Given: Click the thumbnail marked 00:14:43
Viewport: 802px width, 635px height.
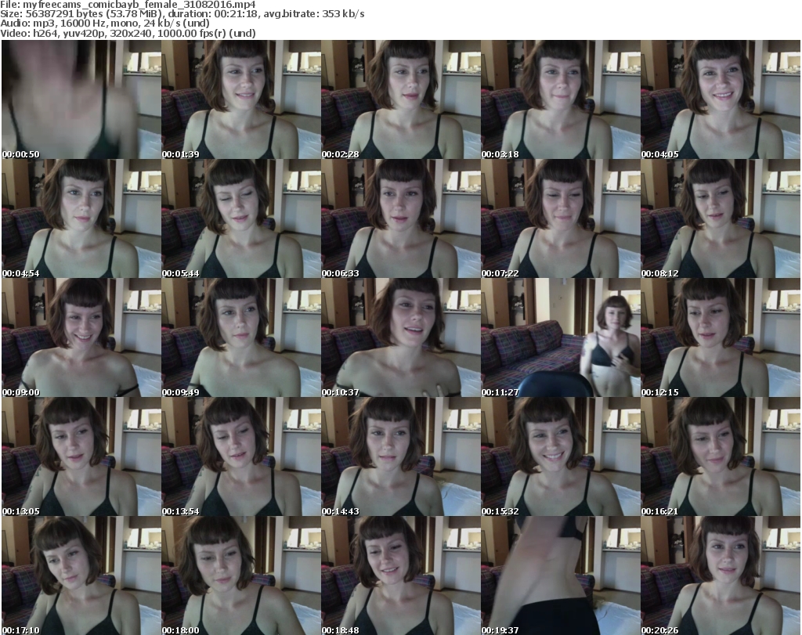Looking at the screenshot, I should [x=401, y=456].
